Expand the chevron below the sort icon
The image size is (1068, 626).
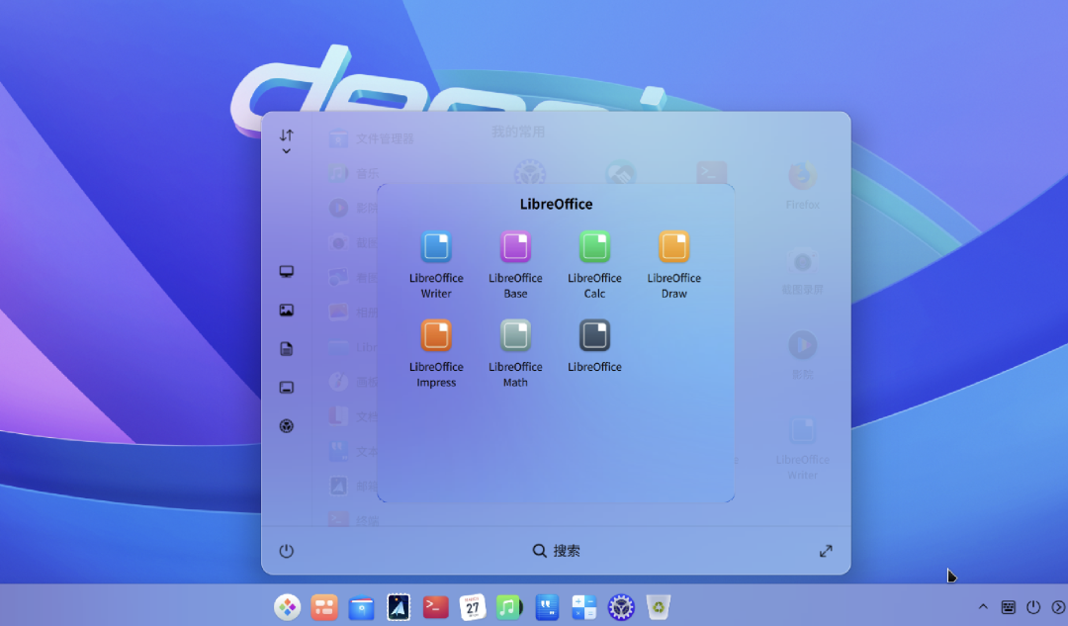coord(286,151)
